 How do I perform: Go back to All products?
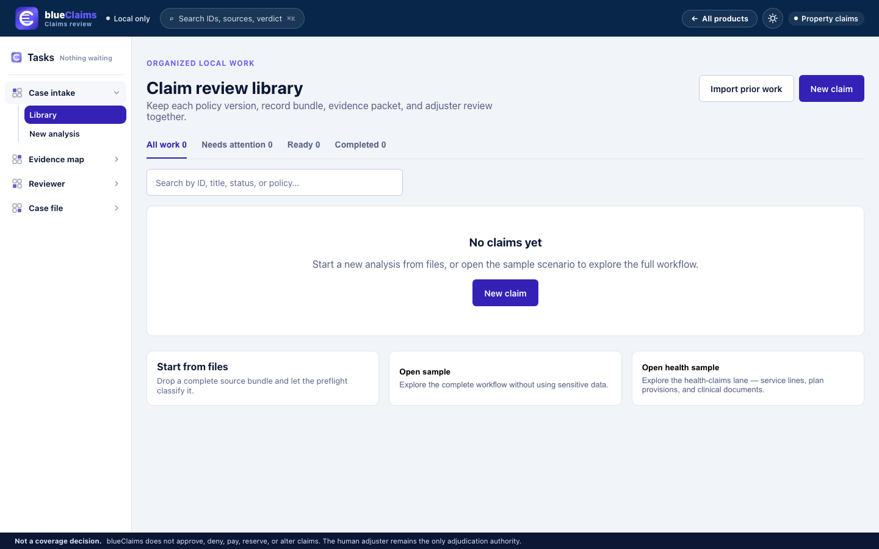click(x=720, y=18)
